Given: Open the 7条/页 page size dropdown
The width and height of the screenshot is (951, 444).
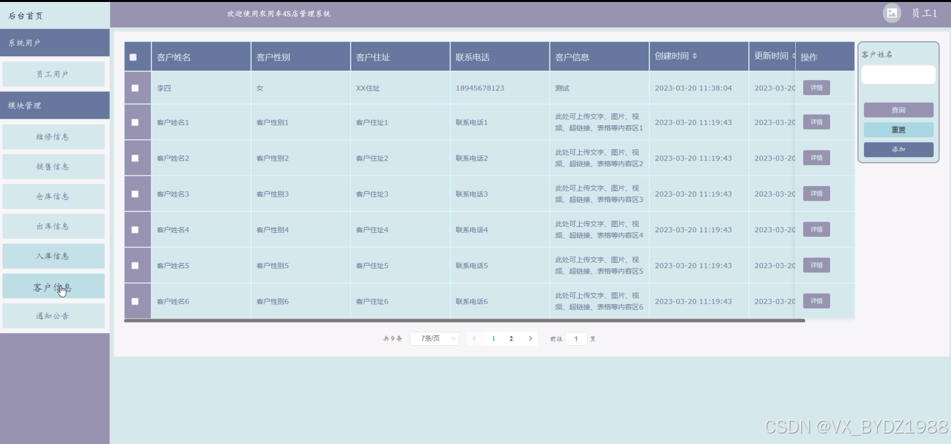Looking at the screenshot, I should (x=435, y=338).
